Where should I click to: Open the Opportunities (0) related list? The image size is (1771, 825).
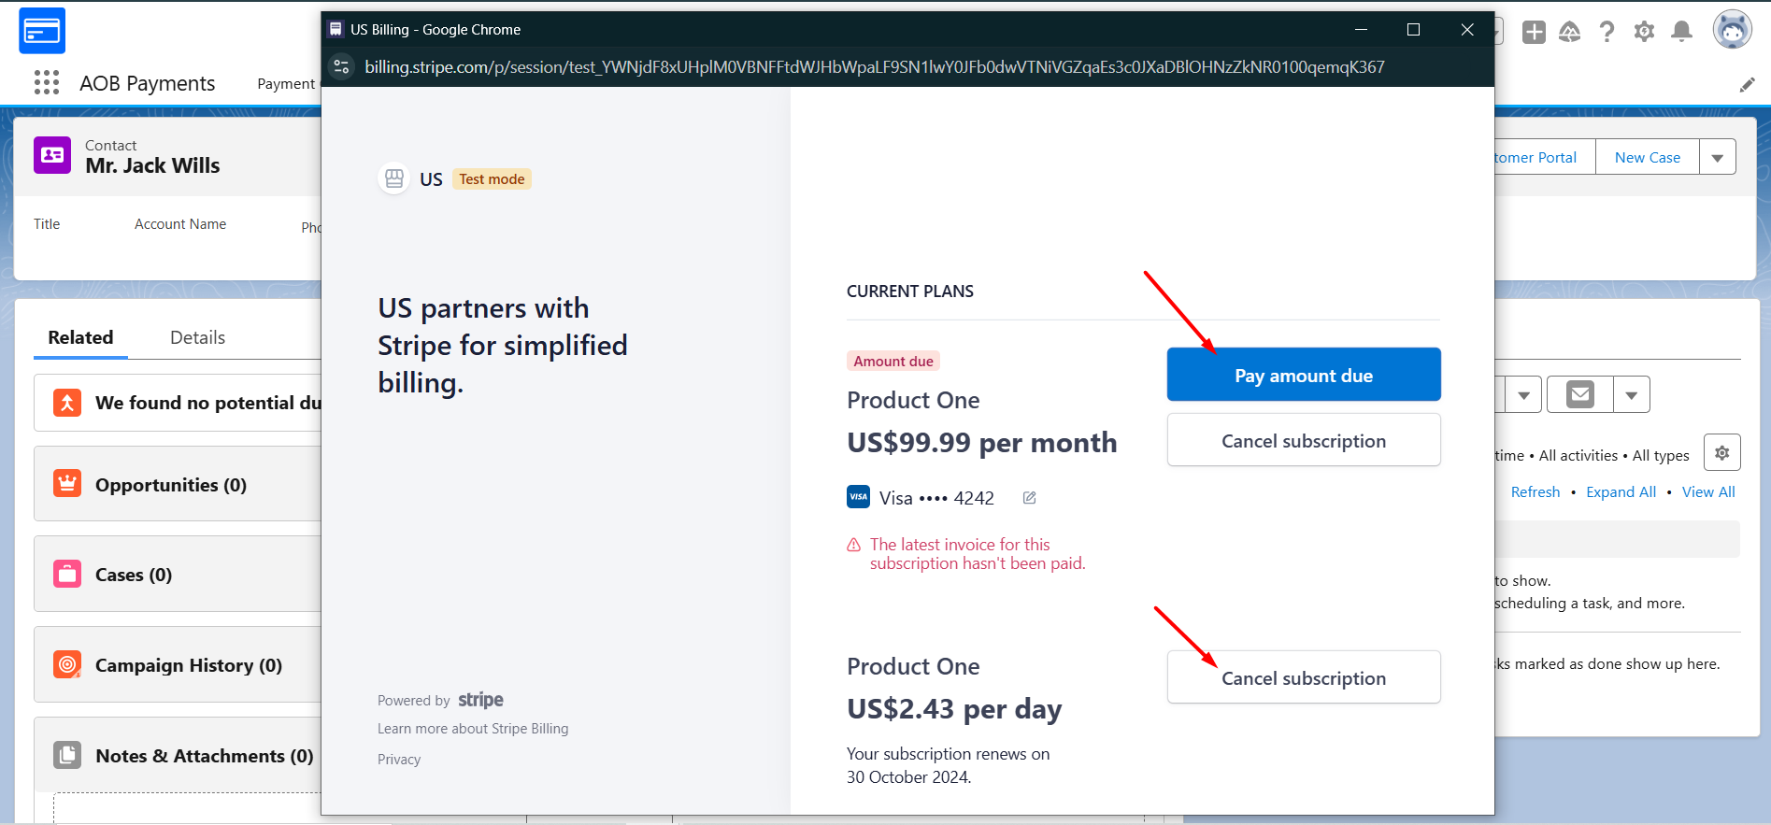(171, 485)
